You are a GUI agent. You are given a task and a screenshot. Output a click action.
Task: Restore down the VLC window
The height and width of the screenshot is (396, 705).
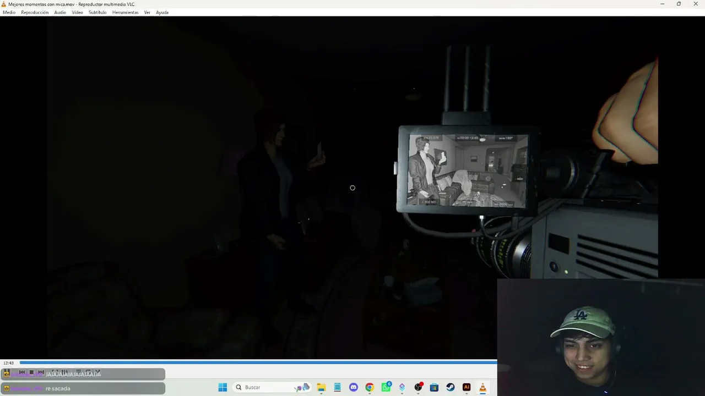click(x=679, y=4)
